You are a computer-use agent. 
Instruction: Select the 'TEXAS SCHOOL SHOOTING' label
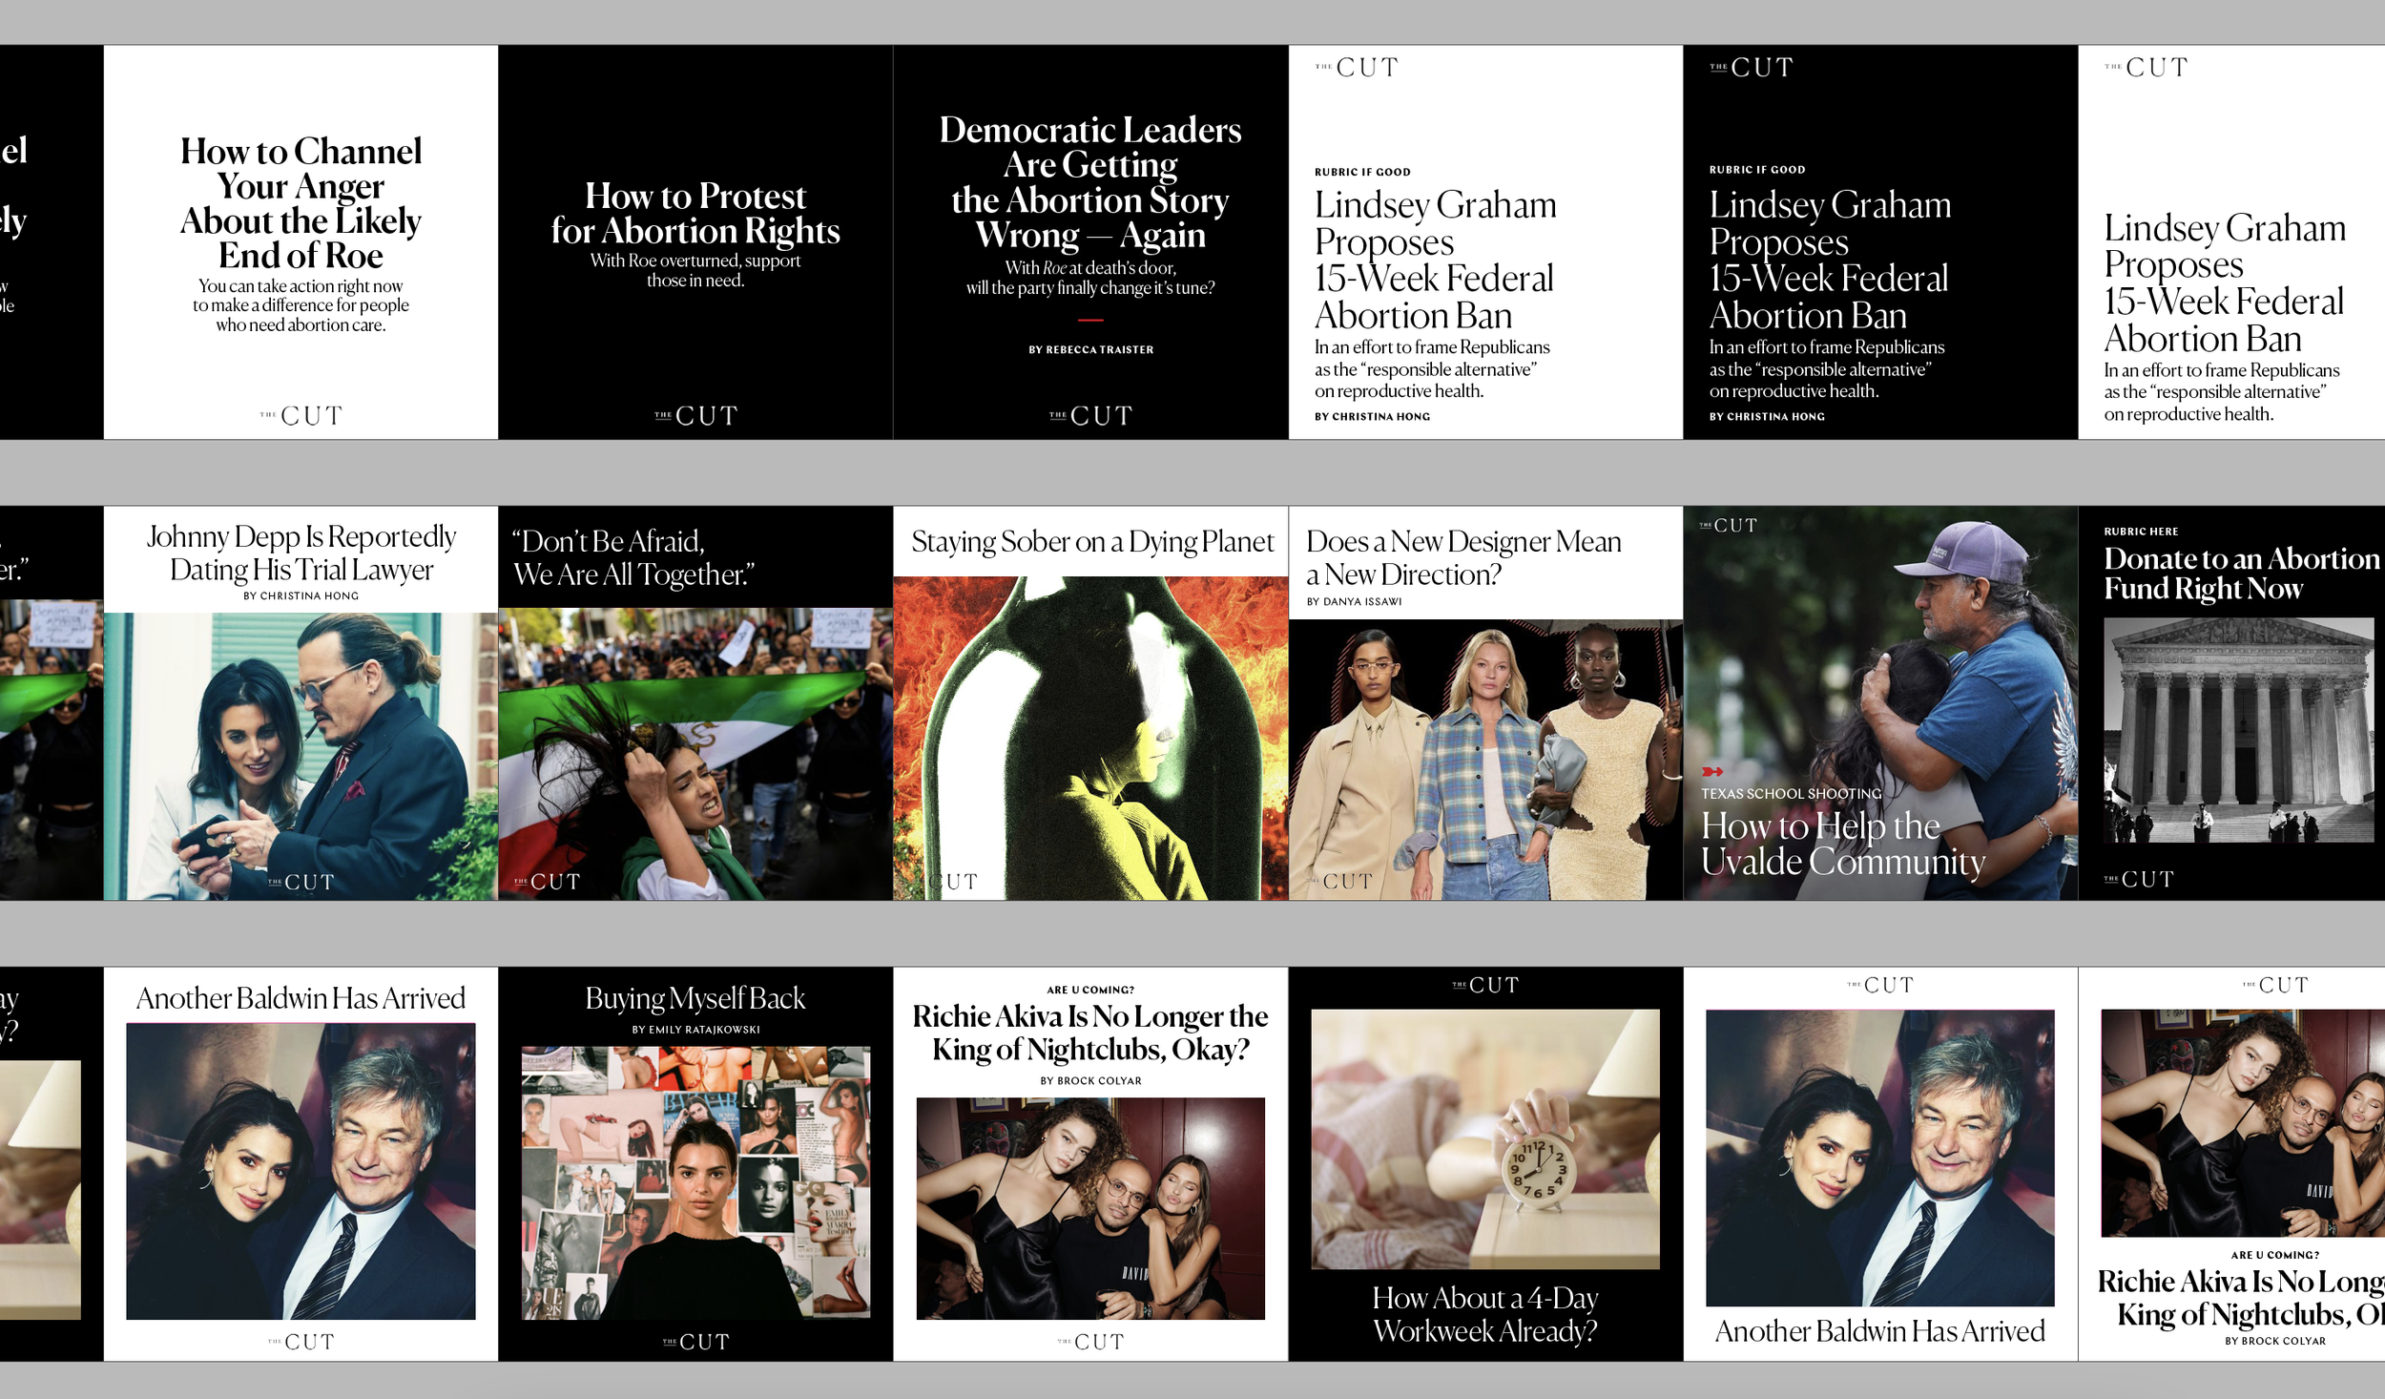tap(1792, 794)
